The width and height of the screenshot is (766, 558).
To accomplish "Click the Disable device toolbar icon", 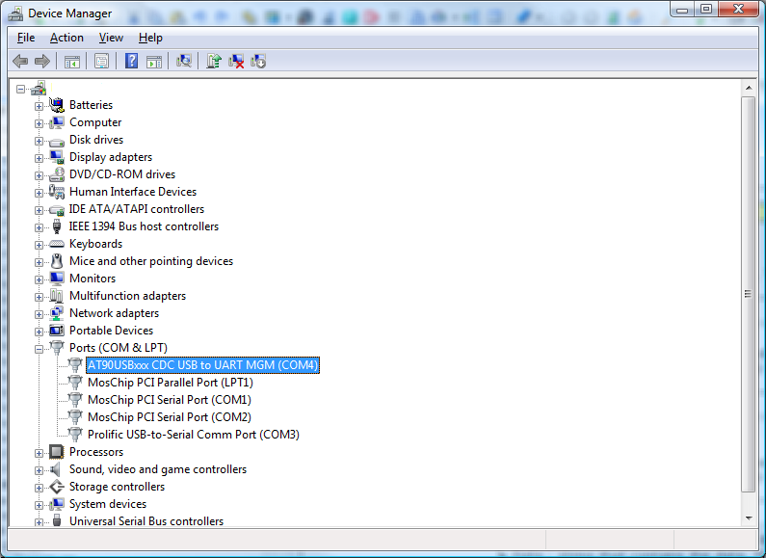I will tap(258, 61).
